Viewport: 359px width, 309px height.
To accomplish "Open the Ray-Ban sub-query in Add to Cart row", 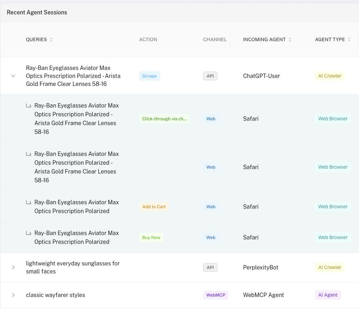I will pyautogui.click(x=76, y=207).
